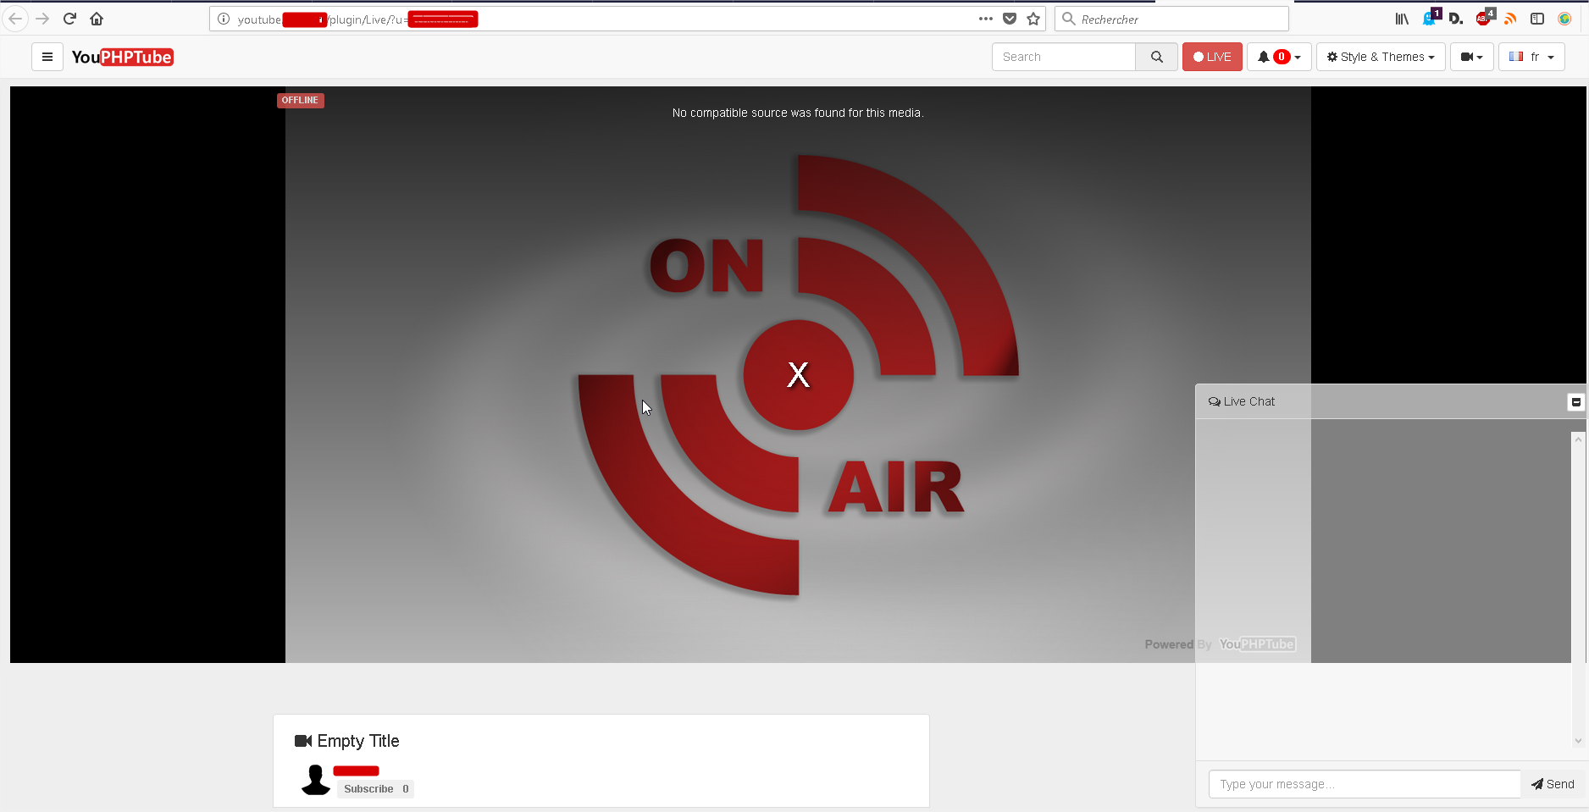Expand the Style & Themes menu
Viewport: 1589px width, 812px height.
[1381, 57]
